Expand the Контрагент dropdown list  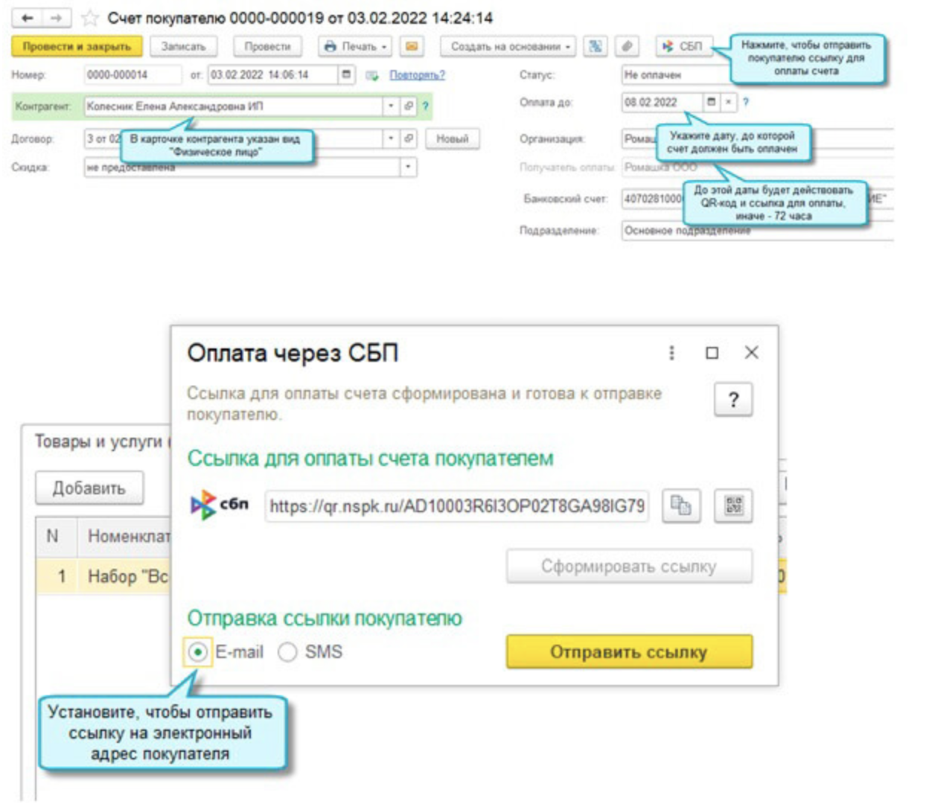pyautogui.click(x=391, y=106)
